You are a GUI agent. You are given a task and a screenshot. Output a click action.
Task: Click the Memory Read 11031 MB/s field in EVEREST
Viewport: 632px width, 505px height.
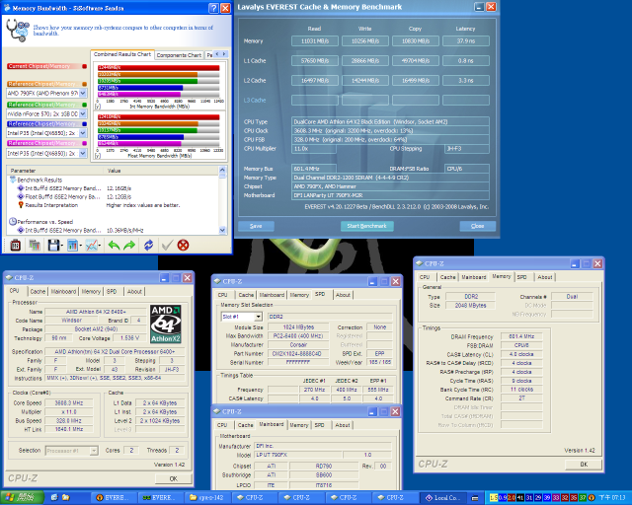315,41
